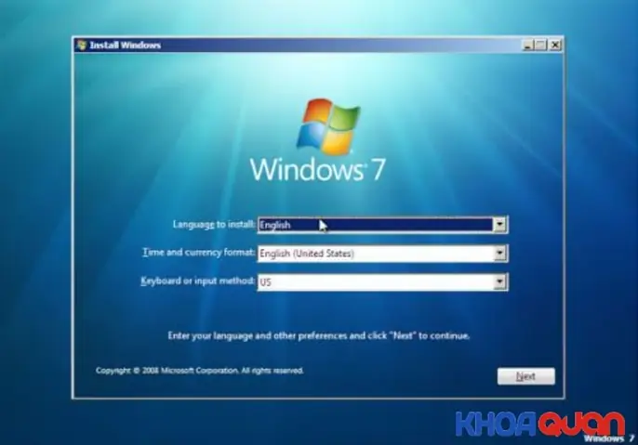Image resolution: width=638 pixels, height=445 pixels.
Task: Click the 'Keyboard or input method' label
Action: point(198,281)
